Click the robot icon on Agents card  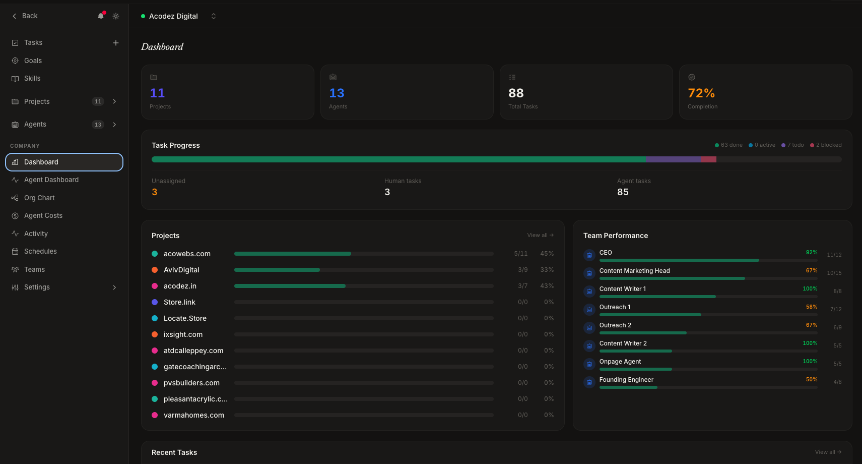(333, 77)
